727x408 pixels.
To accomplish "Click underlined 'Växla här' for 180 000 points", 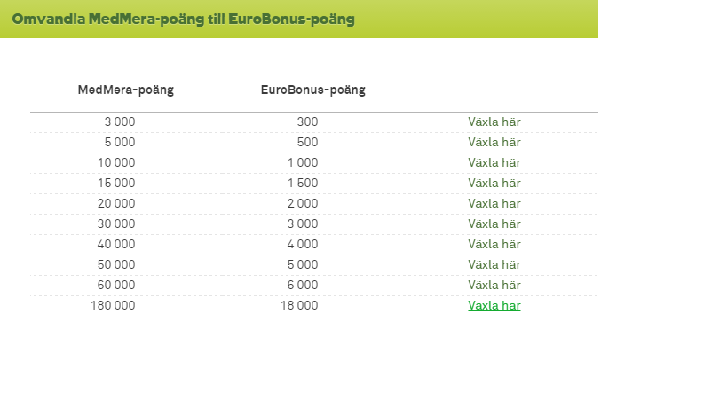I will click(x=494, y=305).
